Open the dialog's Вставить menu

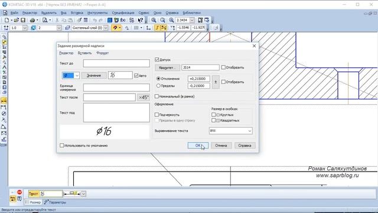pos(84,53)
